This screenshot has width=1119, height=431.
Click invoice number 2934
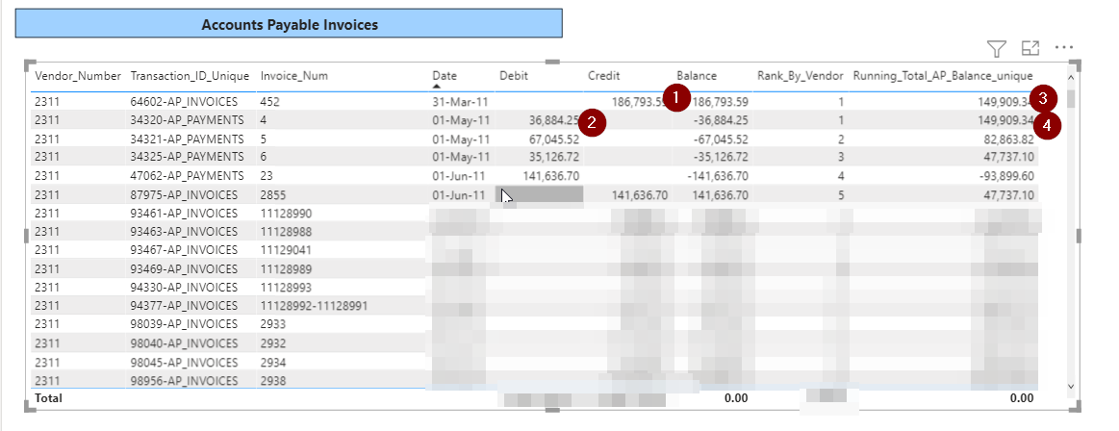(273, 363)
